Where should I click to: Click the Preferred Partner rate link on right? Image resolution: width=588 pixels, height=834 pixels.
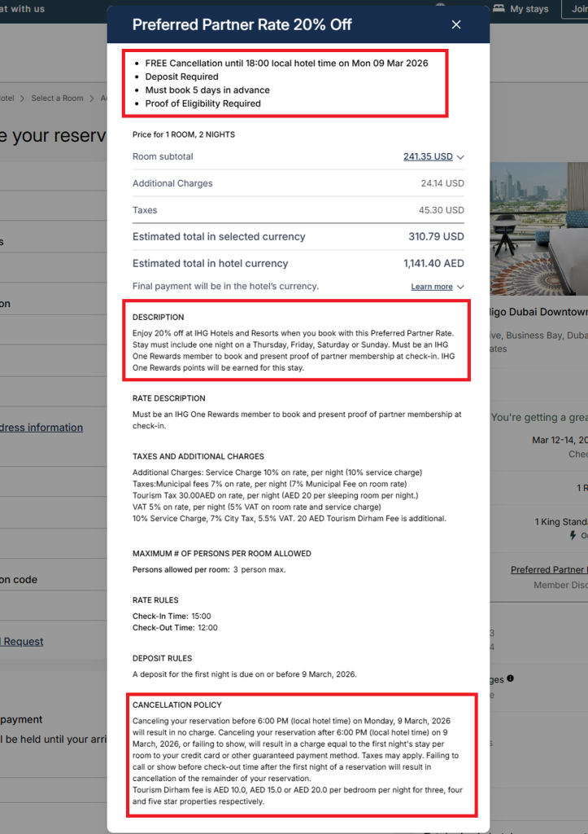548,569
